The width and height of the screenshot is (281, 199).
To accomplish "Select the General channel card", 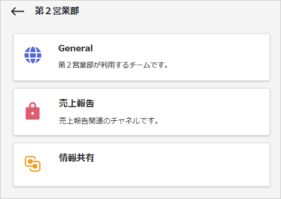I will tap(142, 57).
